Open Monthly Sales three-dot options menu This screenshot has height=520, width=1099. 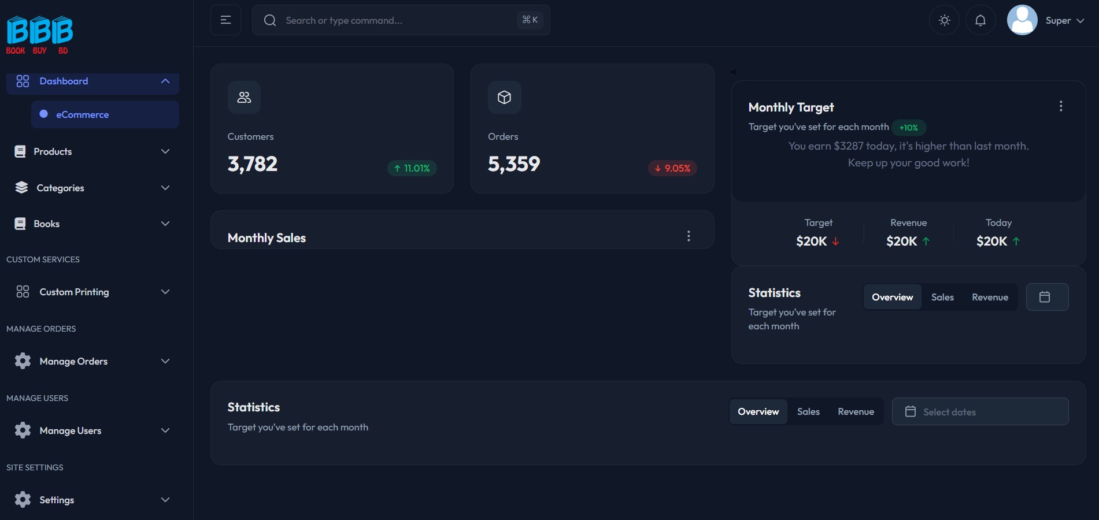coord(688,236)
